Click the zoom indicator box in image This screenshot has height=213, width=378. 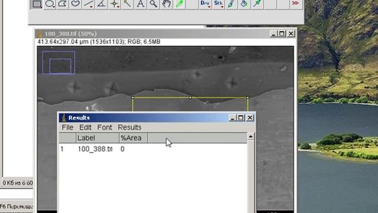pos(59,62)
